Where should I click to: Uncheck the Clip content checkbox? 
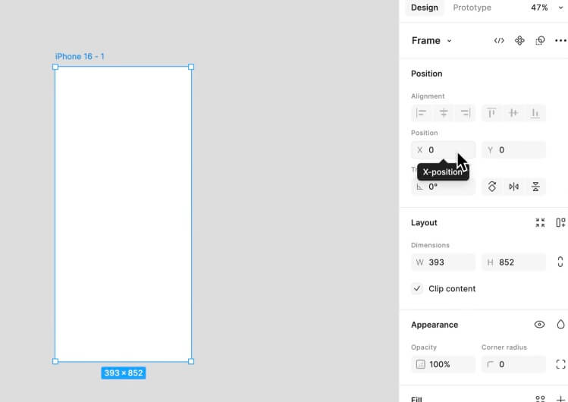tap(417, 289)
